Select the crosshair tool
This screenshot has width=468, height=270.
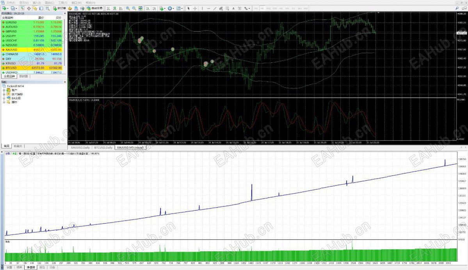point(195,8)
